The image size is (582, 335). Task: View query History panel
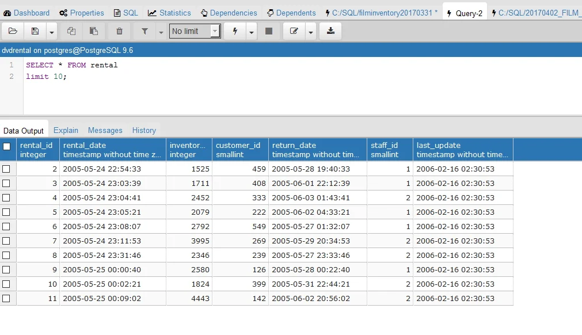tap(144, 130)
